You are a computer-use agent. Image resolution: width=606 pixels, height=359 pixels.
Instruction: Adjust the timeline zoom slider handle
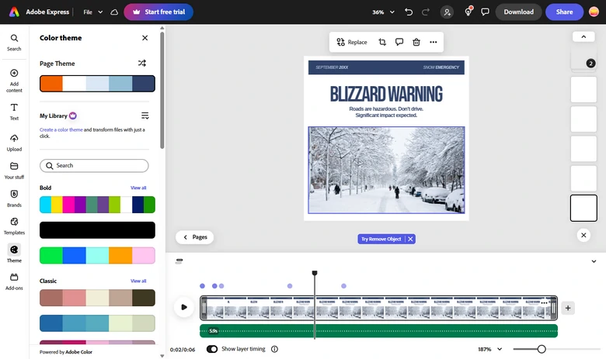click(x=542, y=349)
